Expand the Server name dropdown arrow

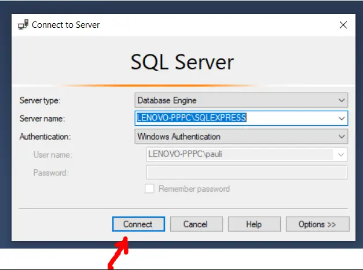tap(342, 118)
